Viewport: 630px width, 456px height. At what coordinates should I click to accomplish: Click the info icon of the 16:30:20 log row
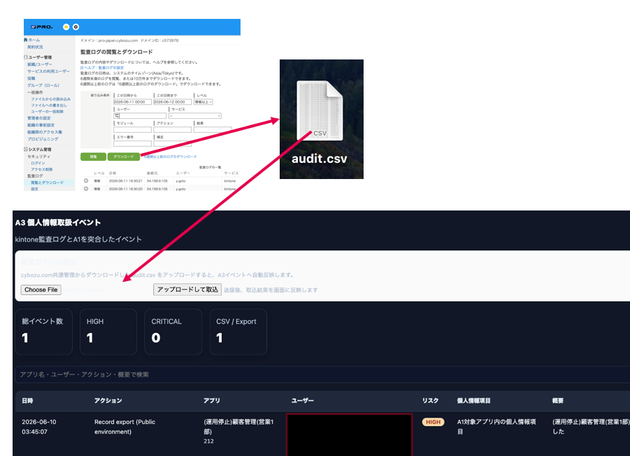[86, 188]
